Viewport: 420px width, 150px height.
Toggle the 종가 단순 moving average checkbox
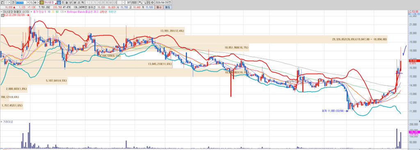31,12
